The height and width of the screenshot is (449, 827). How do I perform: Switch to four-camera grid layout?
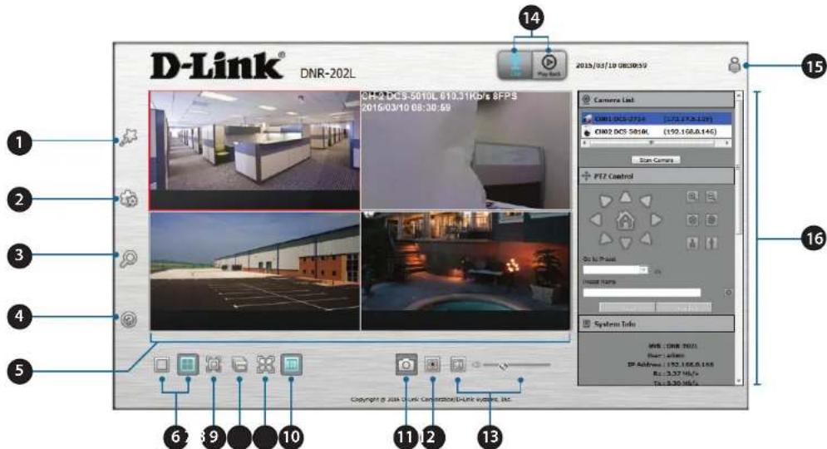pyautogui.click(x=189, y=364)
